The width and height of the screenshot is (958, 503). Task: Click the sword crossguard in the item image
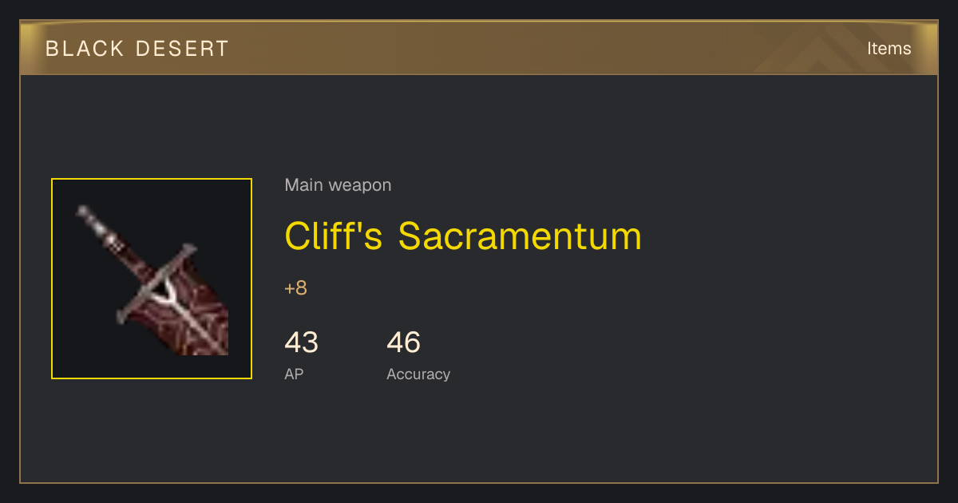[x=156, y=283]
